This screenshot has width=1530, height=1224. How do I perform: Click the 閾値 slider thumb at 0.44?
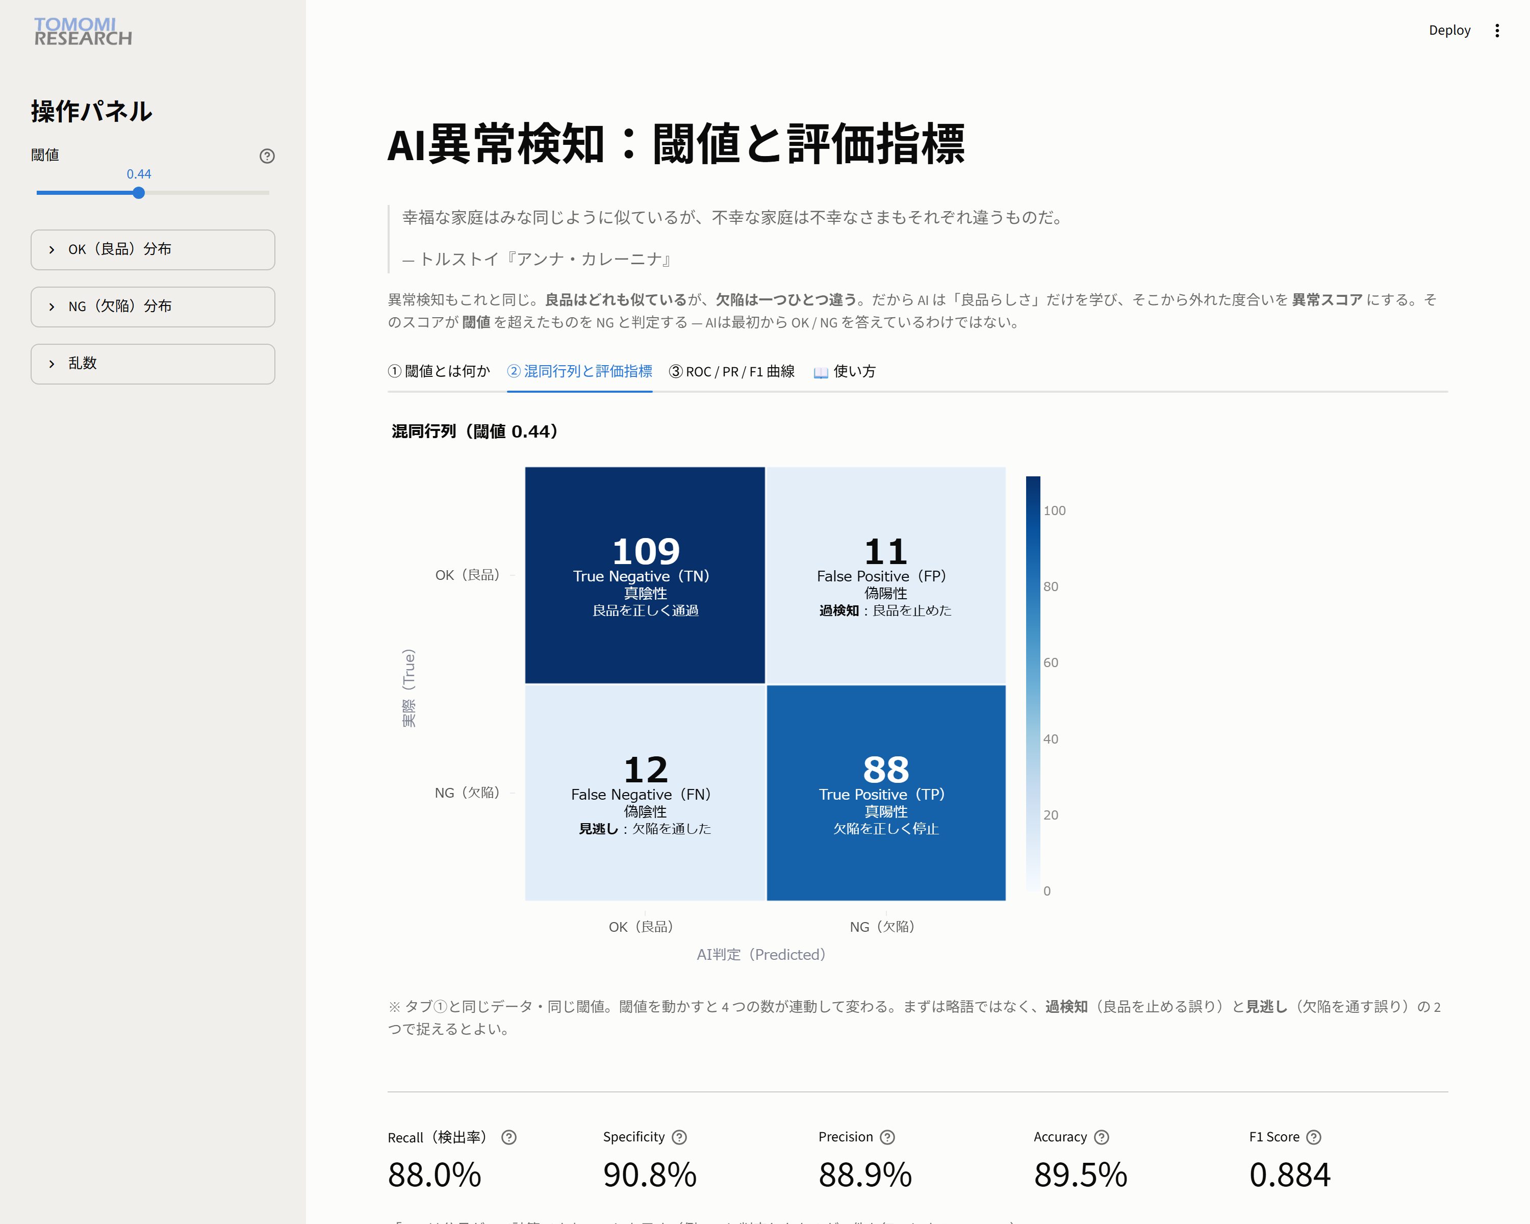[139, 193]
